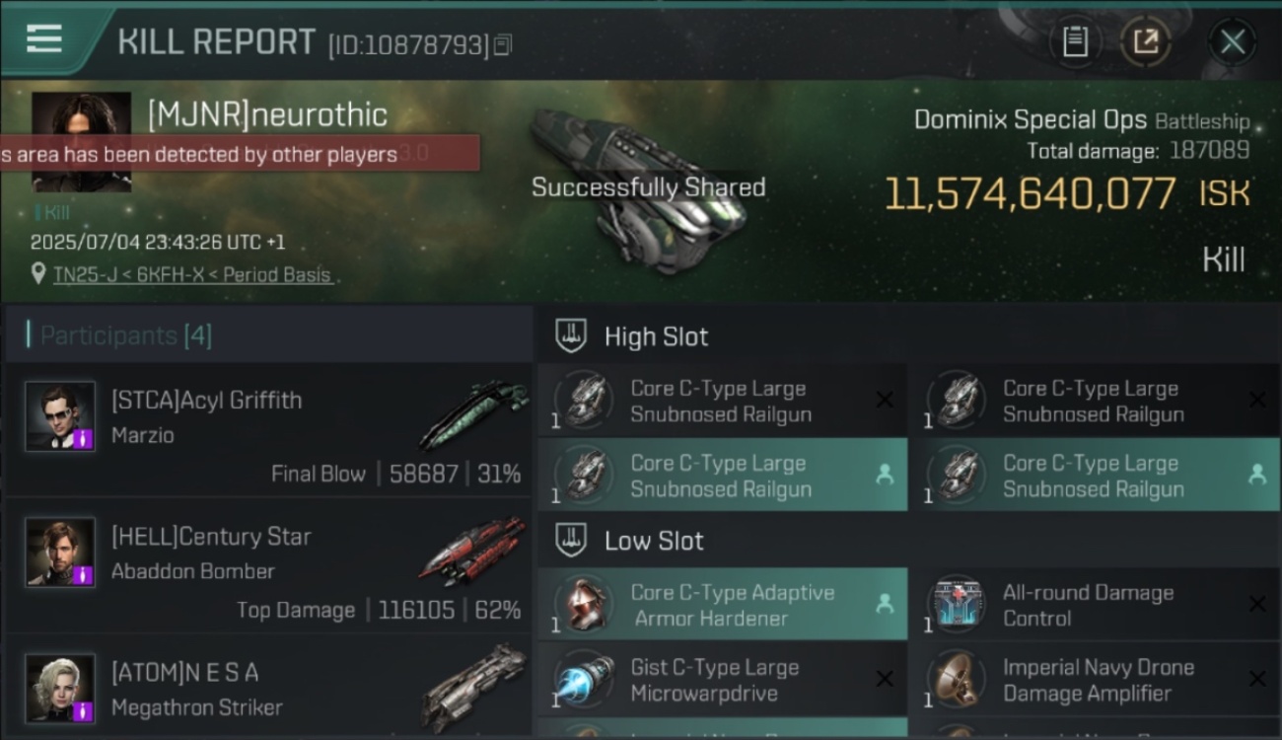
Task: Open the Dominix Special Ops ship image
Action: click(616, 187)
